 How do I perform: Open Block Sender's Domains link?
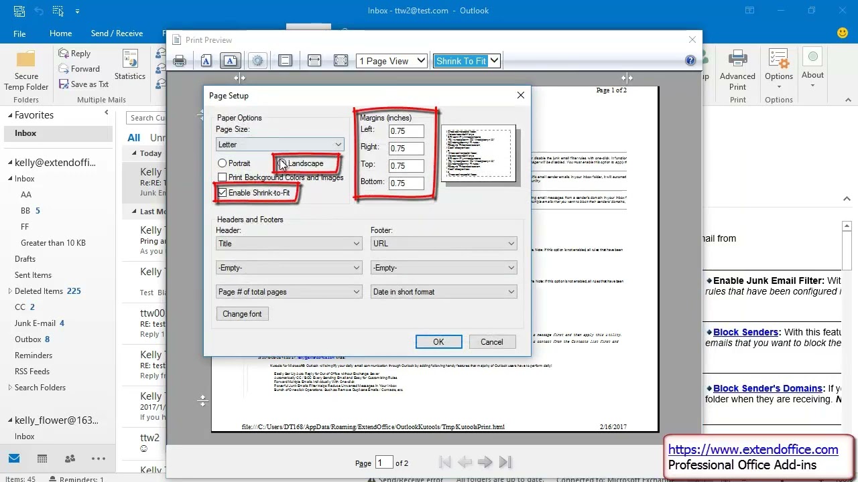tap(768, 388)
